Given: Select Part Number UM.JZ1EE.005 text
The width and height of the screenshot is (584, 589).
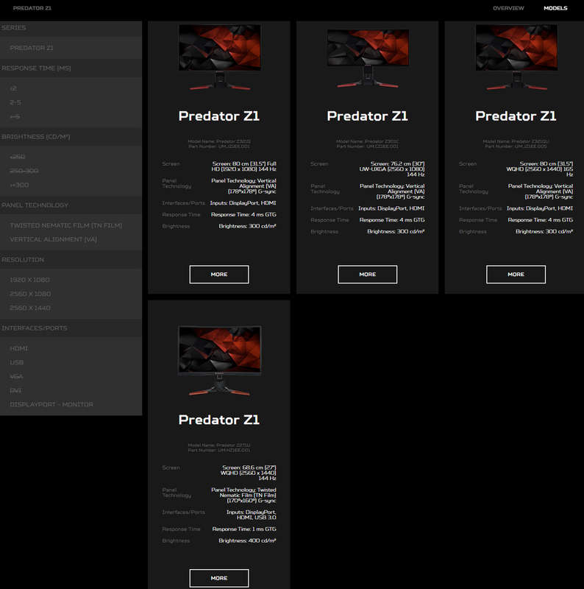Looking at the screenshot, I should (x=516, y=147).
